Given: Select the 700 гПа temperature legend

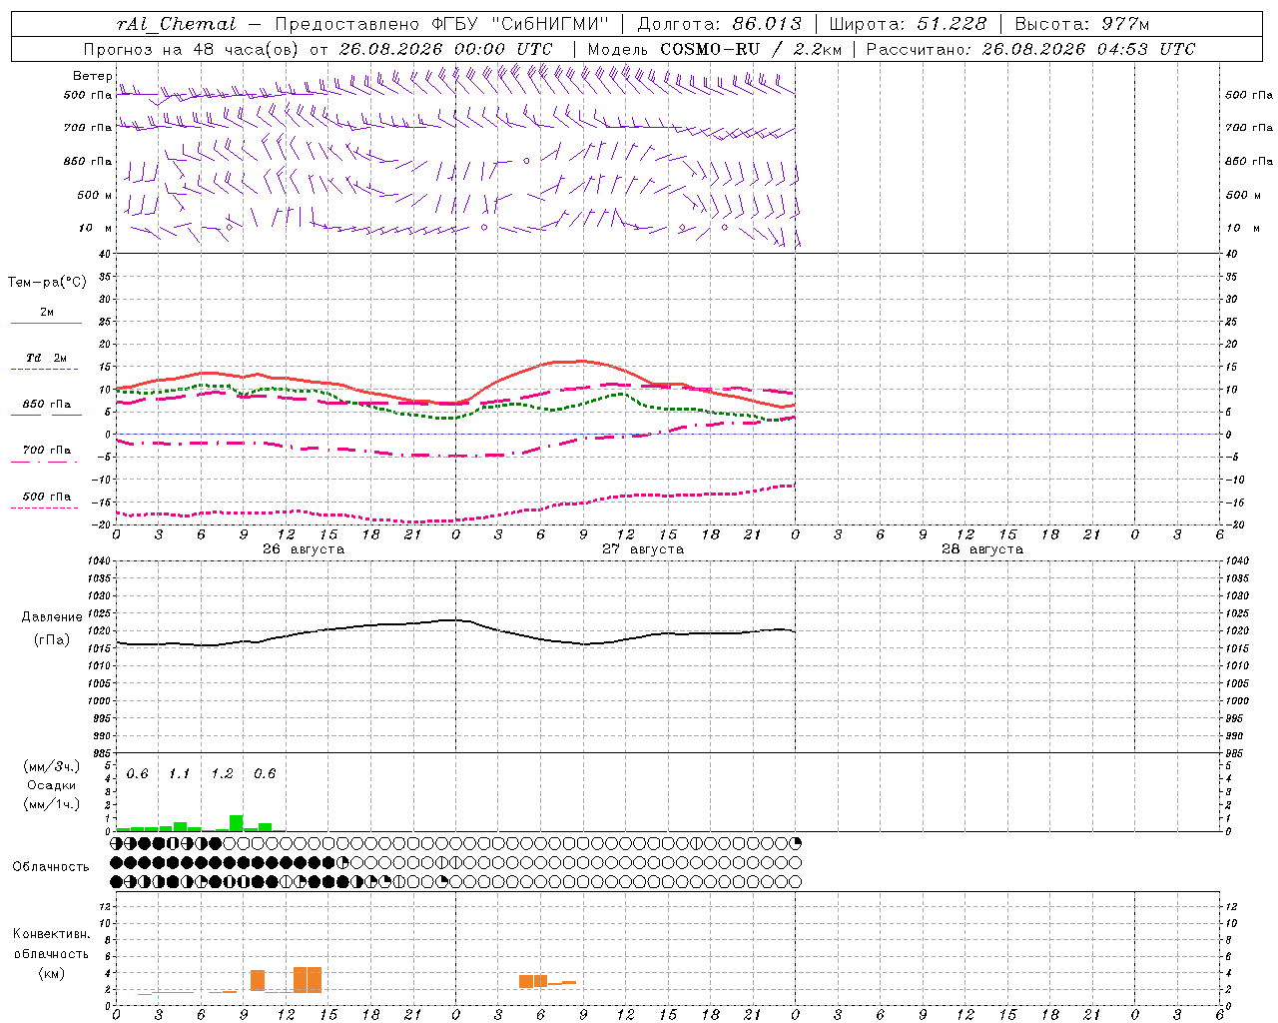Looking at the screenshot, I should point(46,454).
